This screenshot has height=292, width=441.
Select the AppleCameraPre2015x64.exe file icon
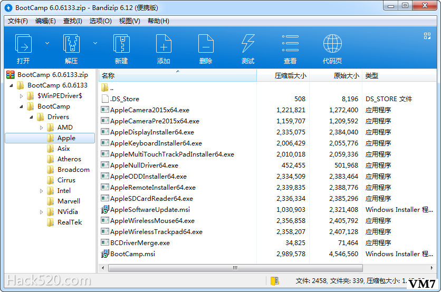click(x=105, y=121)
